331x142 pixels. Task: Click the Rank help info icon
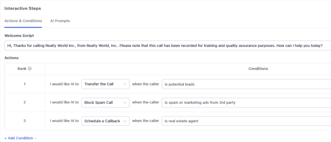[30, 69]
